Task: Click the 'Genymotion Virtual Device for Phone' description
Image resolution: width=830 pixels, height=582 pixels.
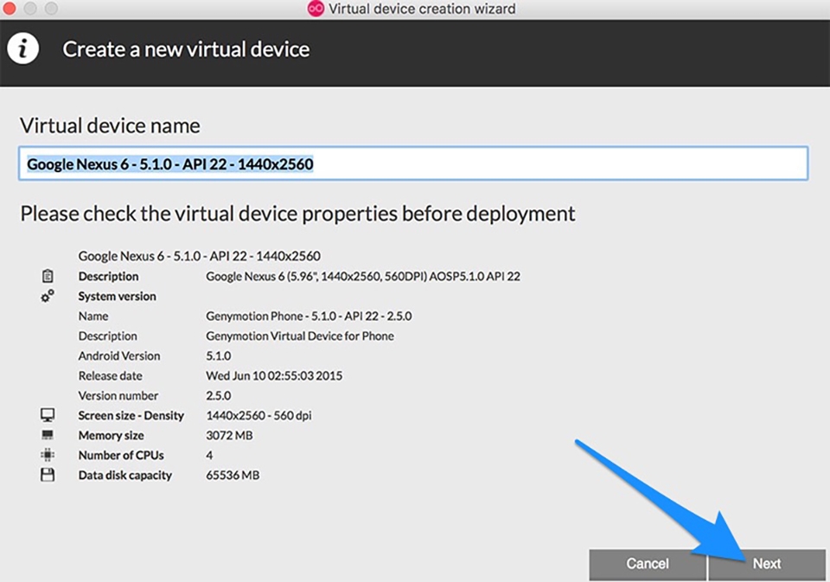Action: pos(299,336)
